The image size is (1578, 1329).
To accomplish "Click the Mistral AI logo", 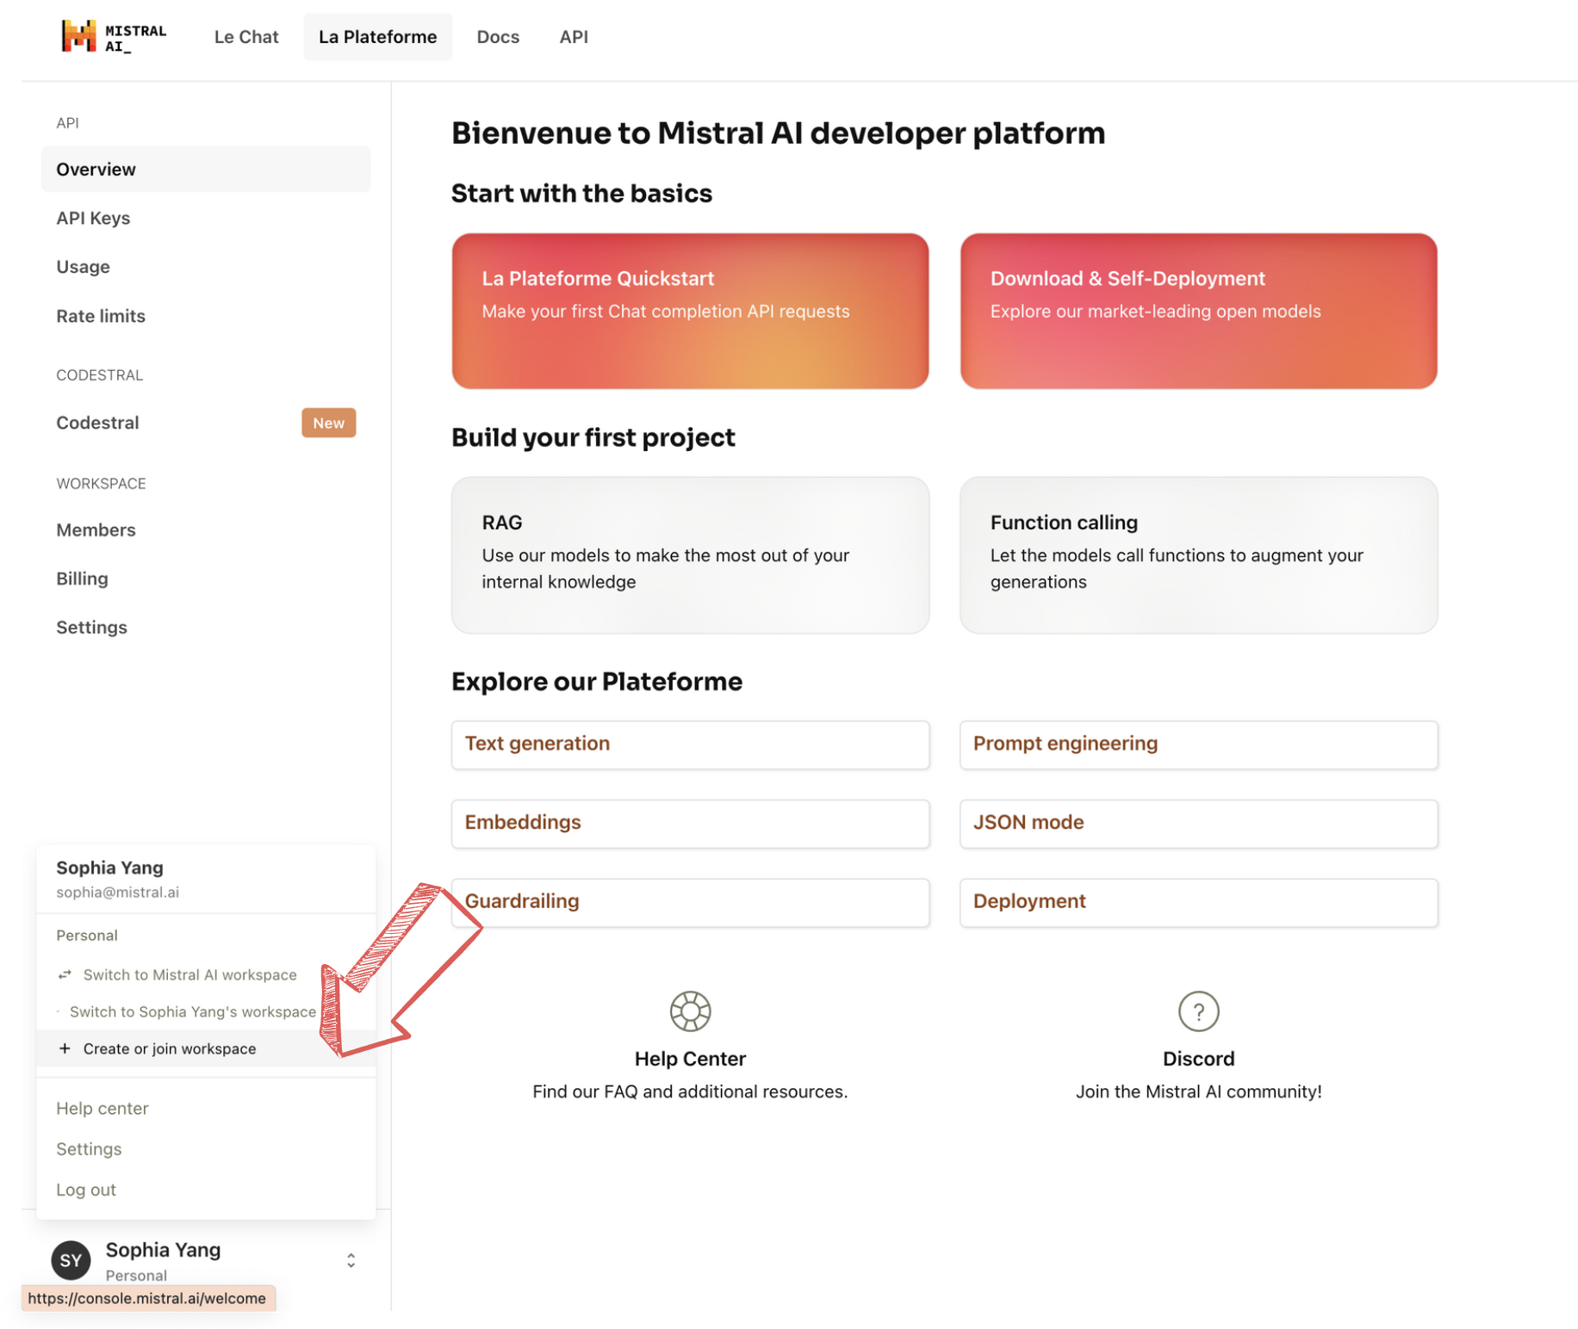I will pyautogui.click(x=113, y=37).
